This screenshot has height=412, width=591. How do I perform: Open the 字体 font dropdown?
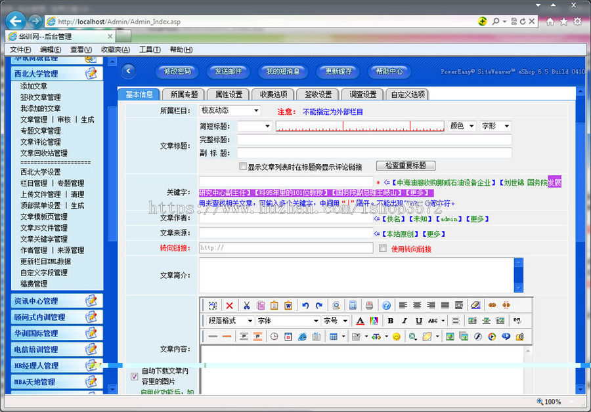coord(288,321)
